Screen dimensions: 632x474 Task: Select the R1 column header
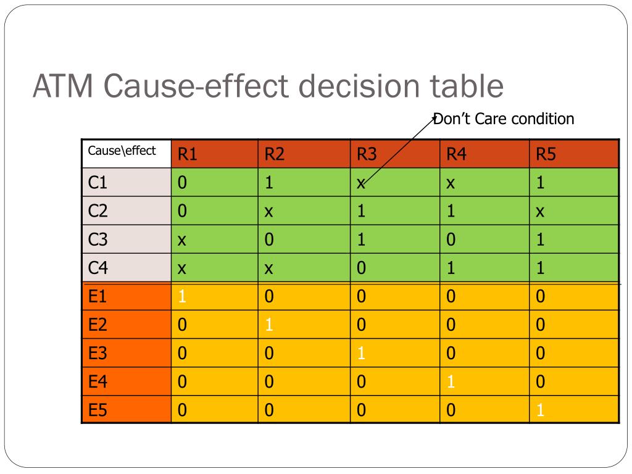pyautogui.click(x=214, y=154)
